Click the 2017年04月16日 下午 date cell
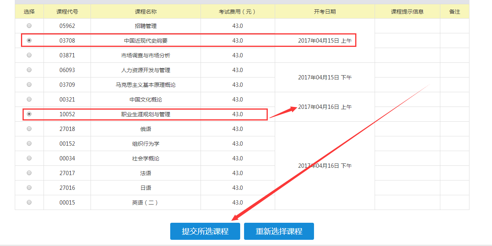 [325, 166]
